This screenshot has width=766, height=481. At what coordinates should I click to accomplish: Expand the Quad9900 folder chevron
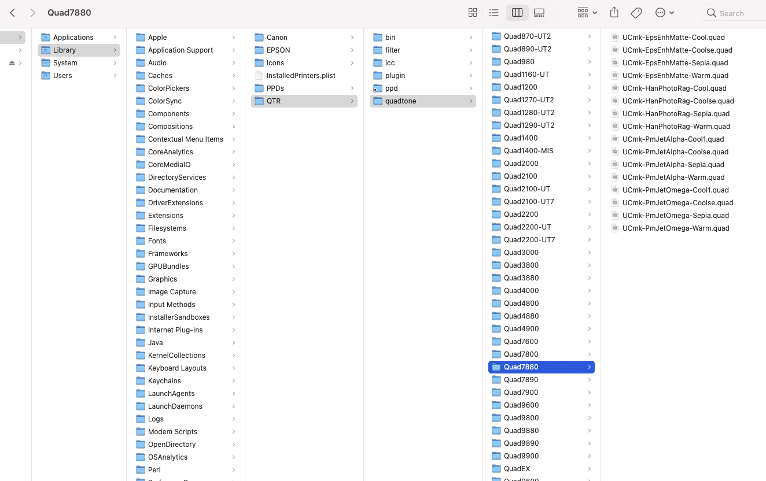[590, 456]
